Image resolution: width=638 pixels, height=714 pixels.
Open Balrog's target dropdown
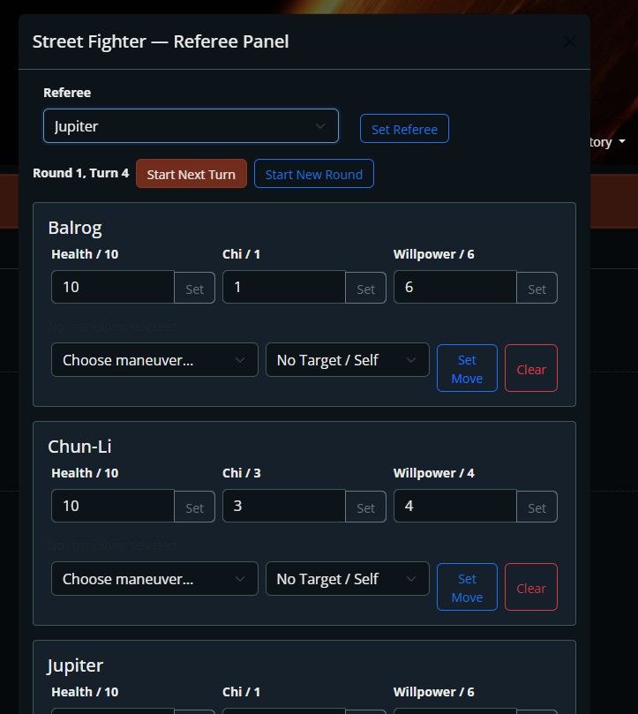pyautogui.click(x=348, y=360)
